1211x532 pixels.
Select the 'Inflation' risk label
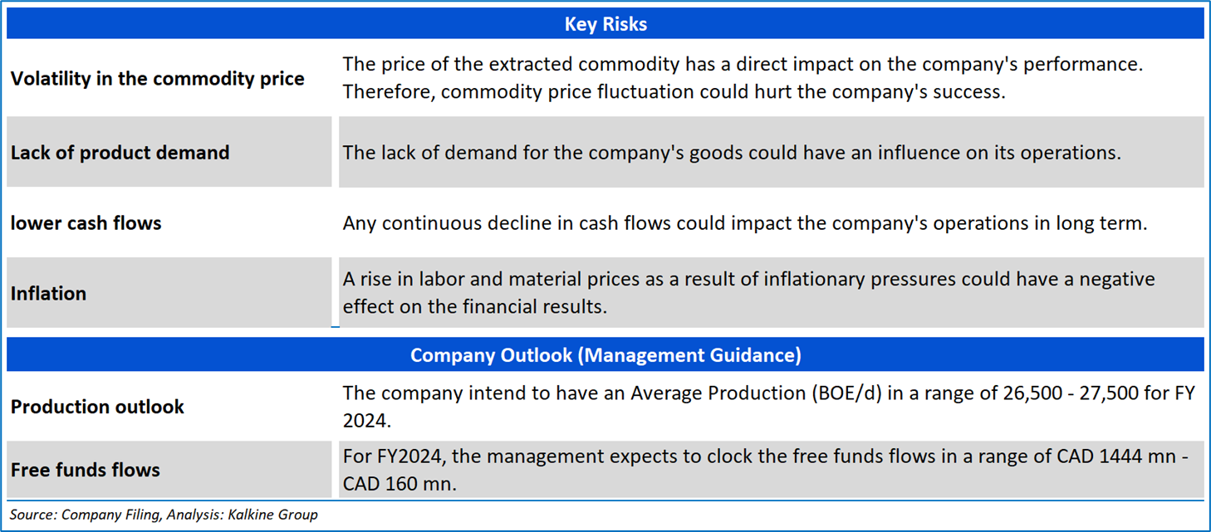click(48, 294)
